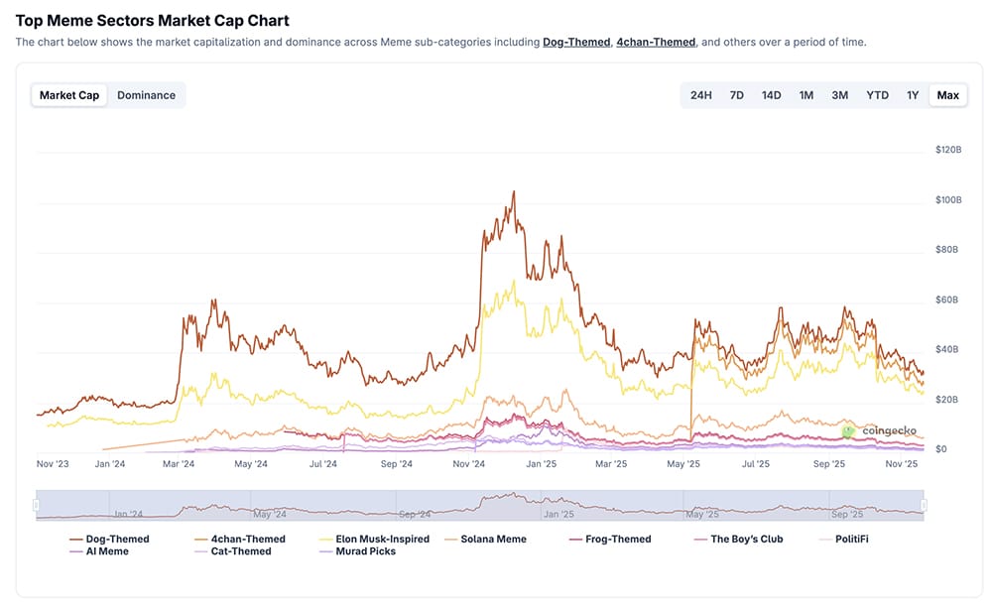Select the YTD range
The width and height of the screenshot is (992, 605).
coord(876,95)
